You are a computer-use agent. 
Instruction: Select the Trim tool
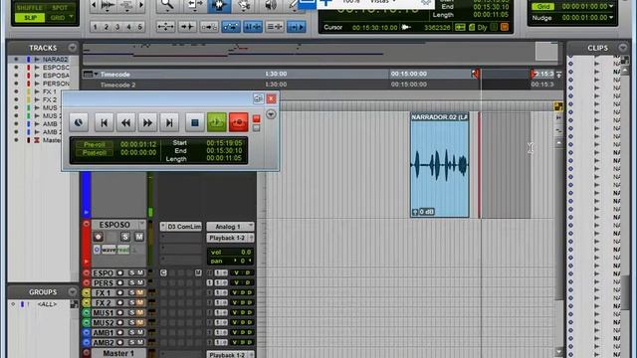[195, 5]
